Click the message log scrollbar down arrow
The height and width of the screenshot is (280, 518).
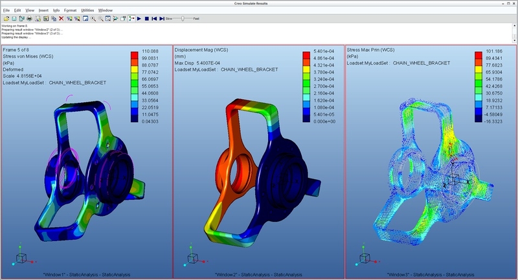click(514, 40)
